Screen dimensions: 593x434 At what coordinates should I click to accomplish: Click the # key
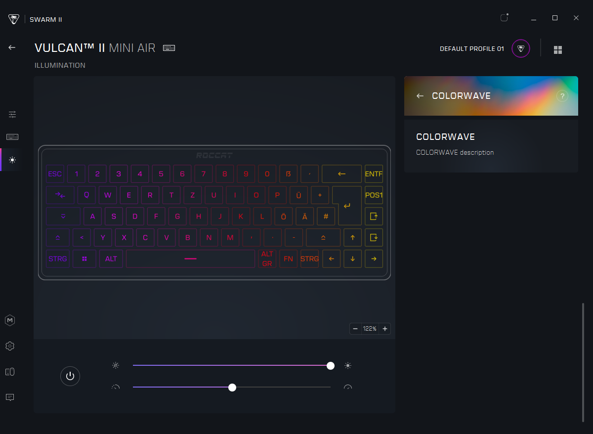326,217
